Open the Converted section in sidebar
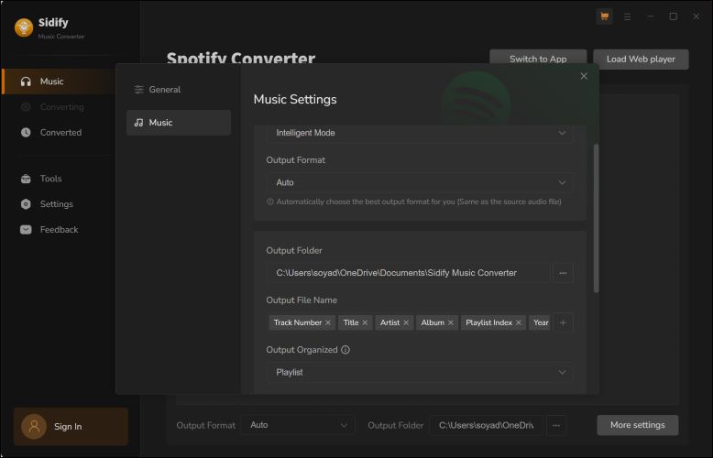 pos(59,132)
